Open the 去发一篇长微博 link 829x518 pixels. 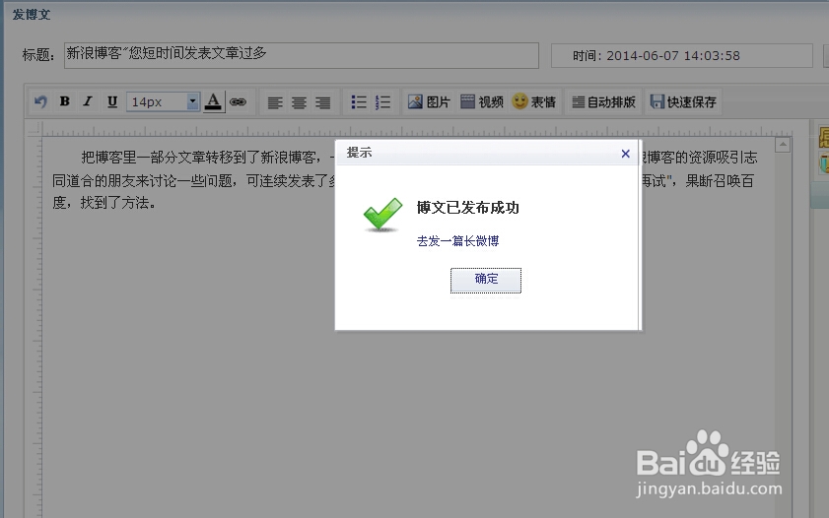pos(457,241)
